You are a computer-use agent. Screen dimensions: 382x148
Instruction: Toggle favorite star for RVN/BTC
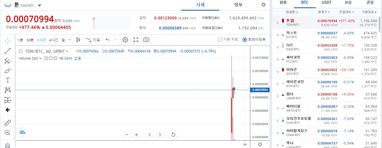pyautogui.click(x=277, y=84)
